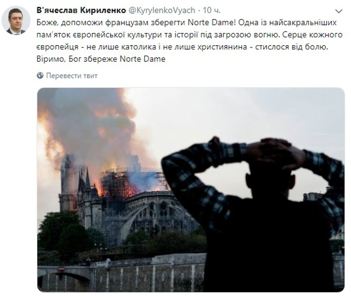Click the tweet line mentioning католика
This screenshot has width=351, height=296.
[x=182, y=47]
